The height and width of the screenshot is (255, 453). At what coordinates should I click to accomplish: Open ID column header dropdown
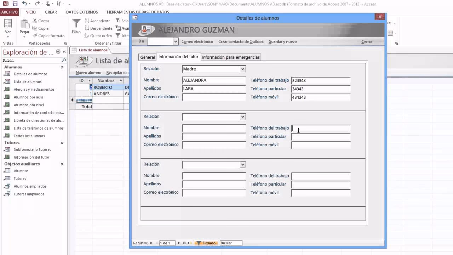tap(90, 81)
